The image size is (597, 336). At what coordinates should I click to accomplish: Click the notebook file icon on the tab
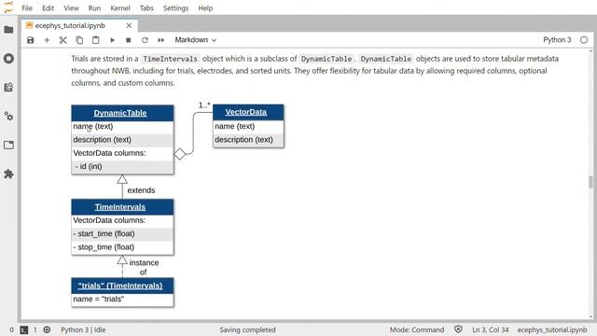[x=29, y=25]
